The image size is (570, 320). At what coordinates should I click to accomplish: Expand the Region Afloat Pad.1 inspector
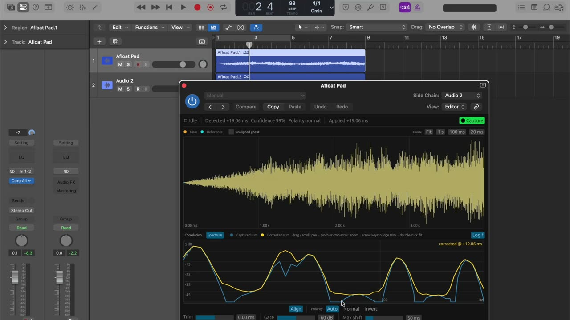tap(5, 28)
